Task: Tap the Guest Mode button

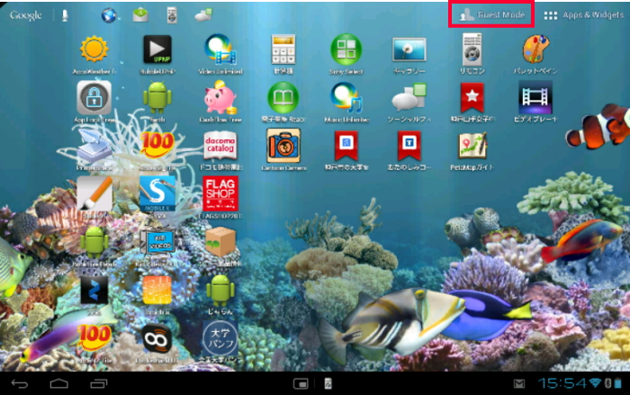Action: [491, 14]
